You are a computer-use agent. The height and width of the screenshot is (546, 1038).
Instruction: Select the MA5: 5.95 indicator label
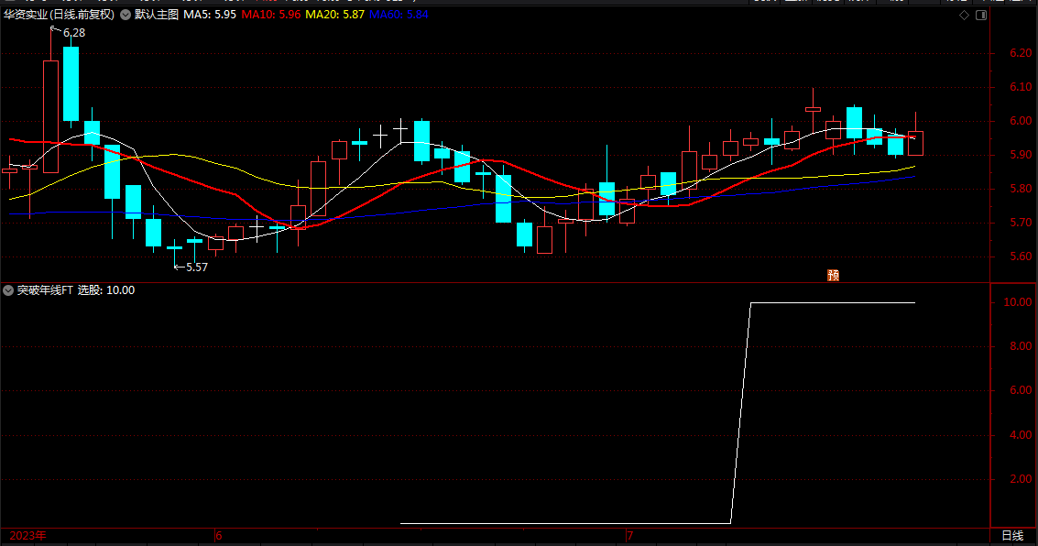point(209,15)
